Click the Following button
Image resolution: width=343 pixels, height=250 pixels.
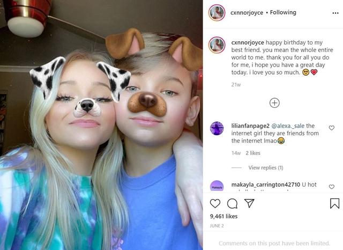point(283,12)
